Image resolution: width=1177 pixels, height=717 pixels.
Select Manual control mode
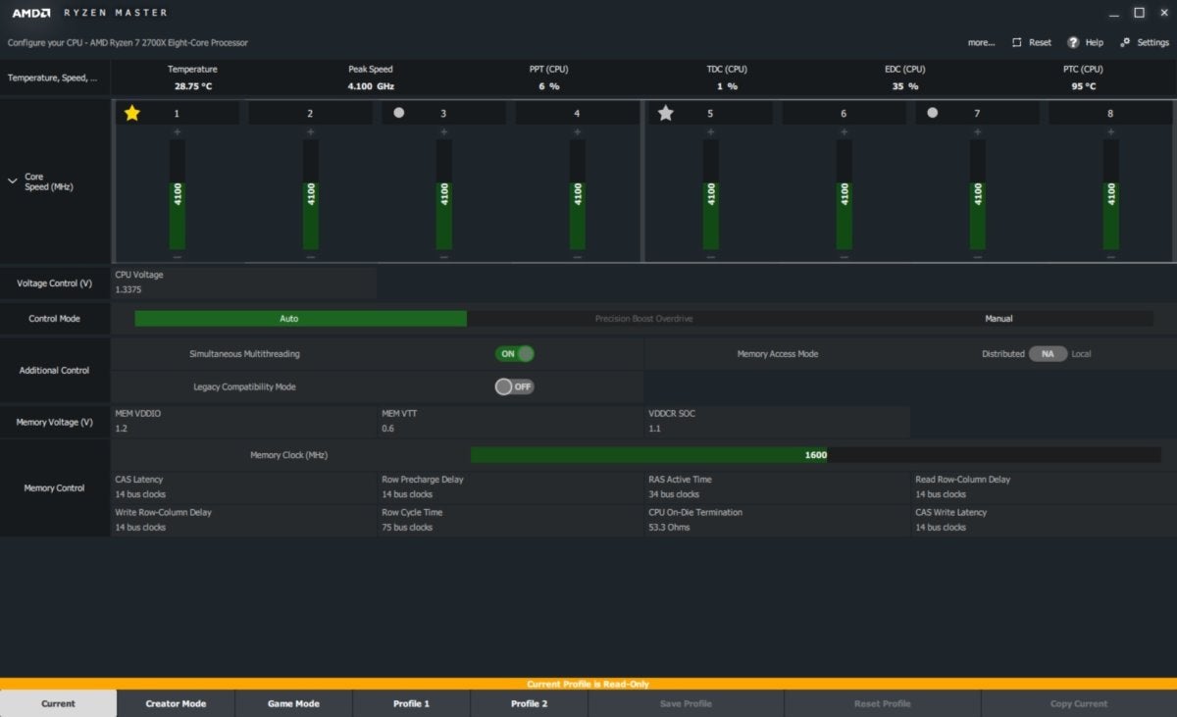pyautogui.click(x=998, y=319)
